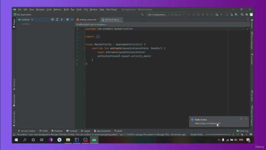Click the 'Hello Action is Performed!!' notification text

pyautogui.click(x=208, y=123)
